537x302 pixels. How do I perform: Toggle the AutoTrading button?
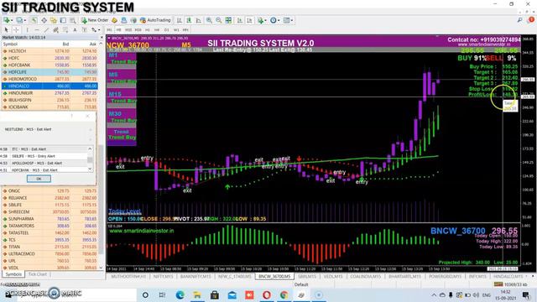[155, 20]
